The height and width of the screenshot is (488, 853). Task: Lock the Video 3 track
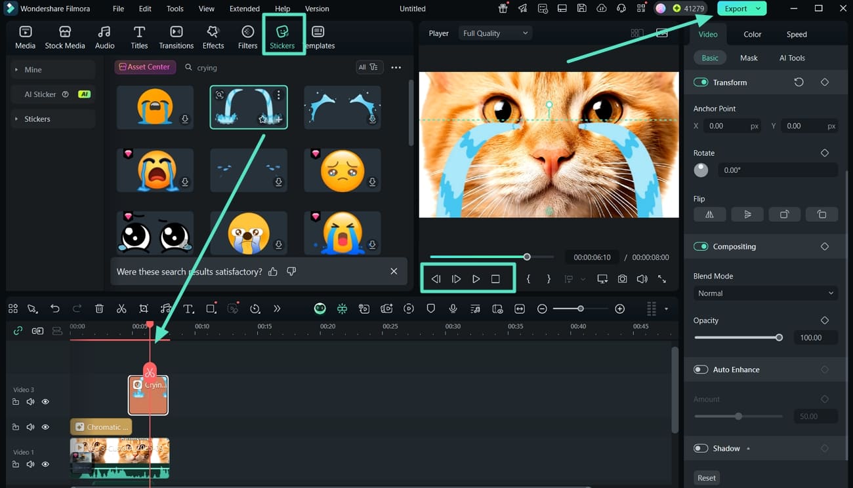click(x=16, y=402)
